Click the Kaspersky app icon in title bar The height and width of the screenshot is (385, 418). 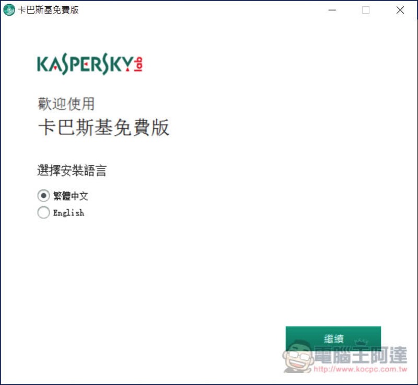coord(9,10)
